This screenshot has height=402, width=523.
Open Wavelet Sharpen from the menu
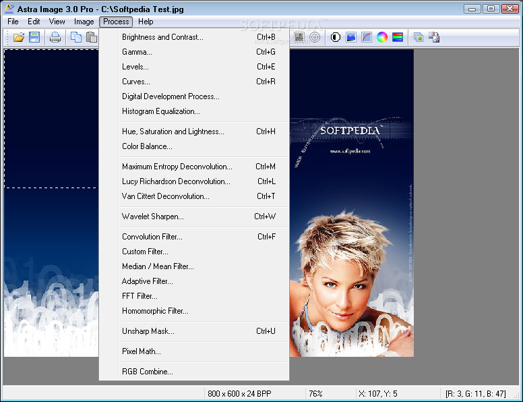(194, 217)
